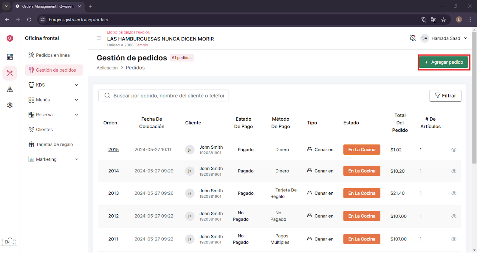Screen dimensions: 477x253
Task: Open order number 2013 link
Action: 113,193
